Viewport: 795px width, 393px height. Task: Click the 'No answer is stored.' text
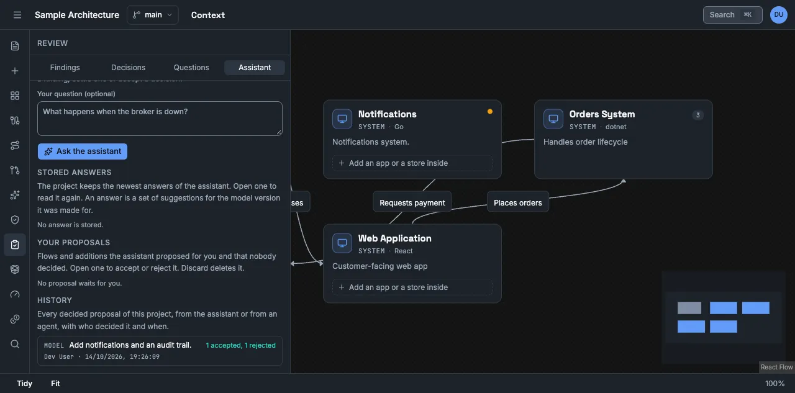(70, 225)
